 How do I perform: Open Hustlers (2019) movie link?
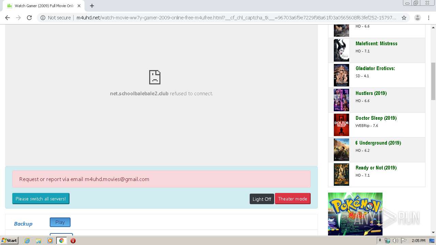coord(371,93)
